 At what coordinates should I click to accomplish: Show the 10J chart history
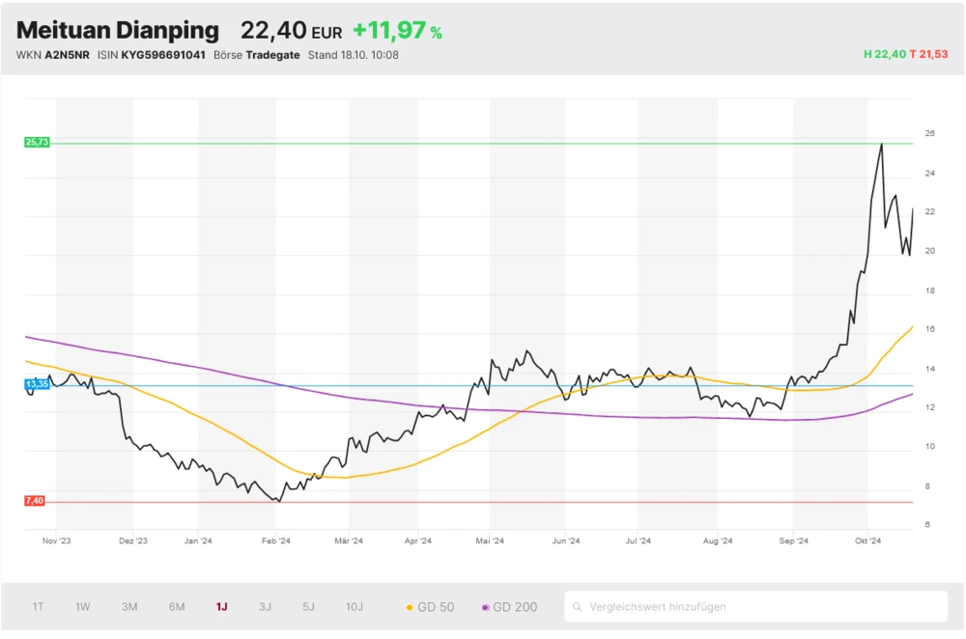[x=355, y=607]
